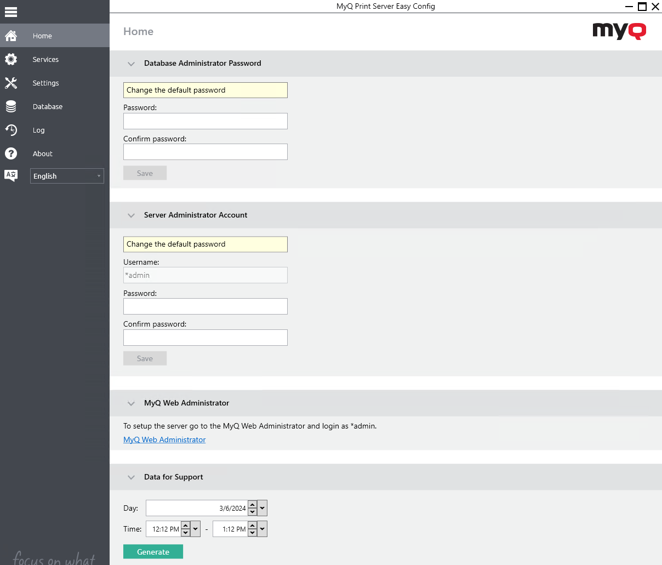Decrease the start time with down arrow
This screenshot has height=565, width=662.
[x=185, y=533]
